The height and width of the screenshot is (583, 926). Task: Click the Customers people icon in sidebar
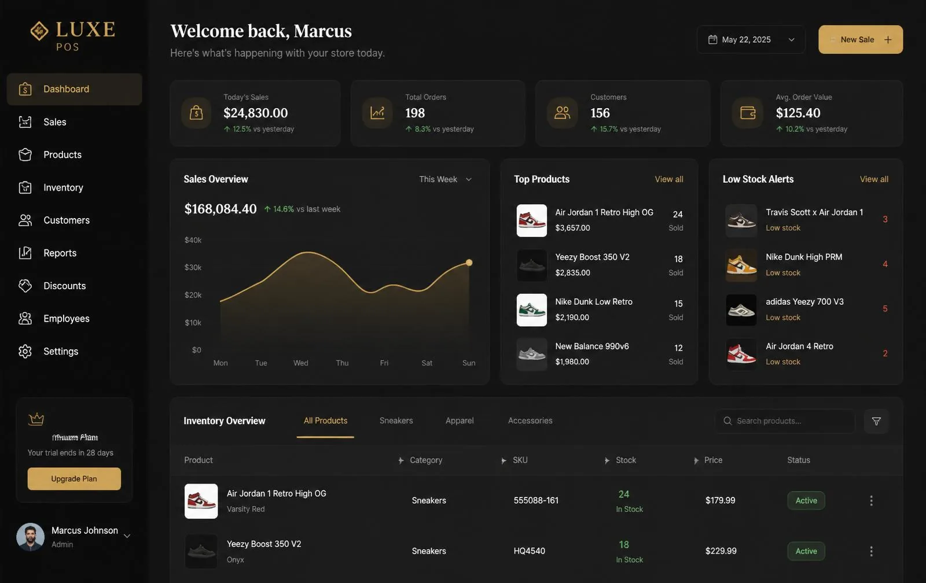tap(25, 220)
